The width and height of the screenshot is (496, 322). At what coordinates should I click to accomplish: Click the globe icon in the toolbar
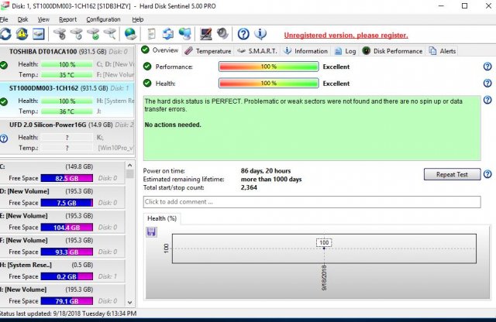click(130, 34)
